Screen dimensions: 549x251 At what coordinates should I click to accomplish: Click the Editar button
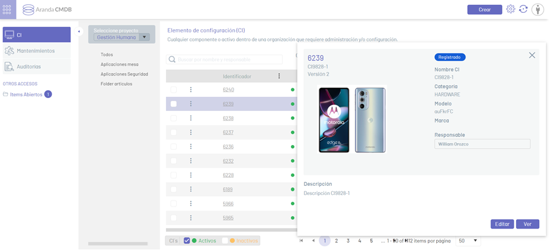tap(502, 224)
